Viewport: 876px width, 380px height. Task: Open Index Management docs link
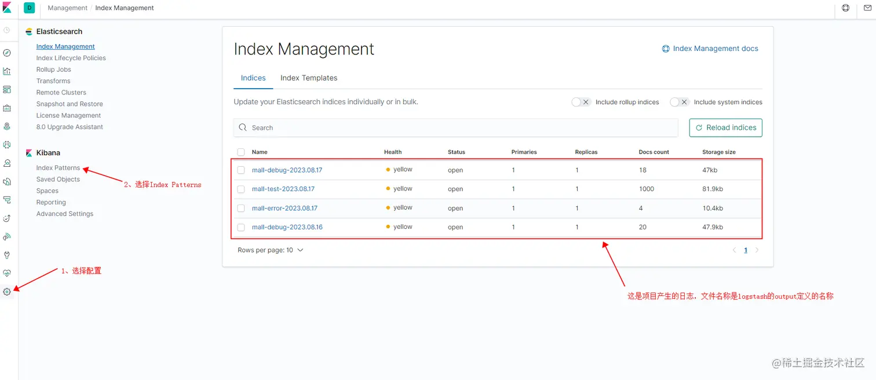pos(710,49)
